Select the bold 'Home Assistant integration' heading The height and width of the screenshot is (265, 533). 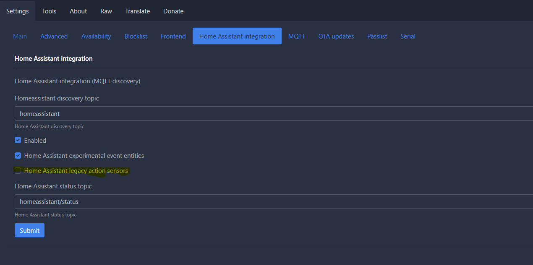(x=54, y=59)
